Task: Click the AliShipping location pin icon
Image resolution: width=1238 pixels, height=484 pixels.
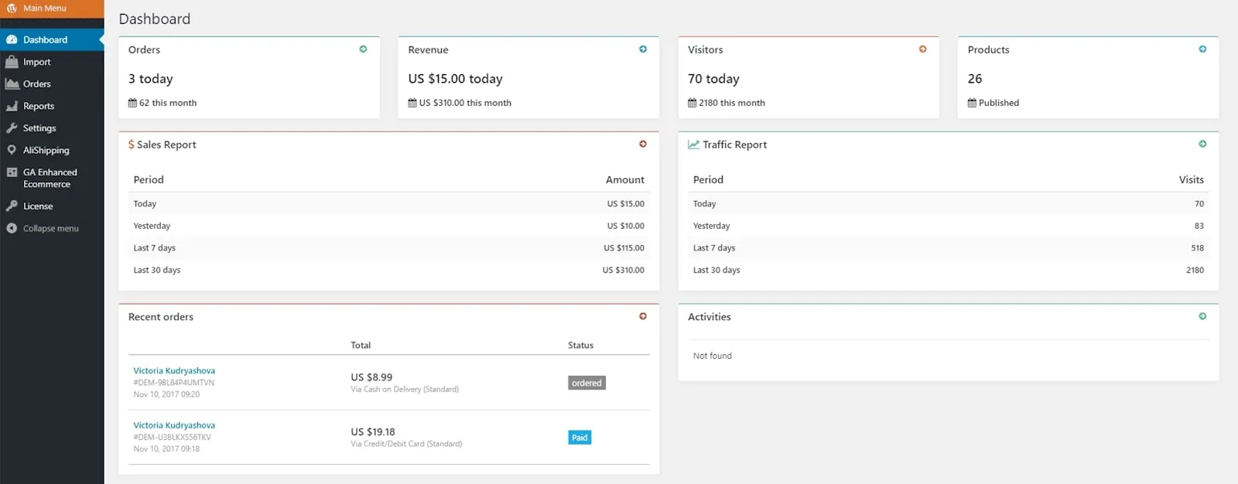Action: tap(12, 150)
